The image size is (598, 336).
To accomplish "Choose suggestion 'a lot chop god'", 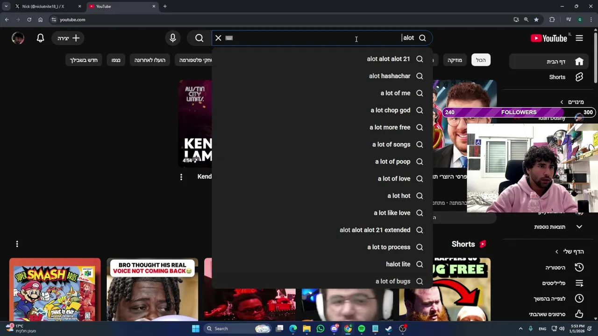I will 322,110.
